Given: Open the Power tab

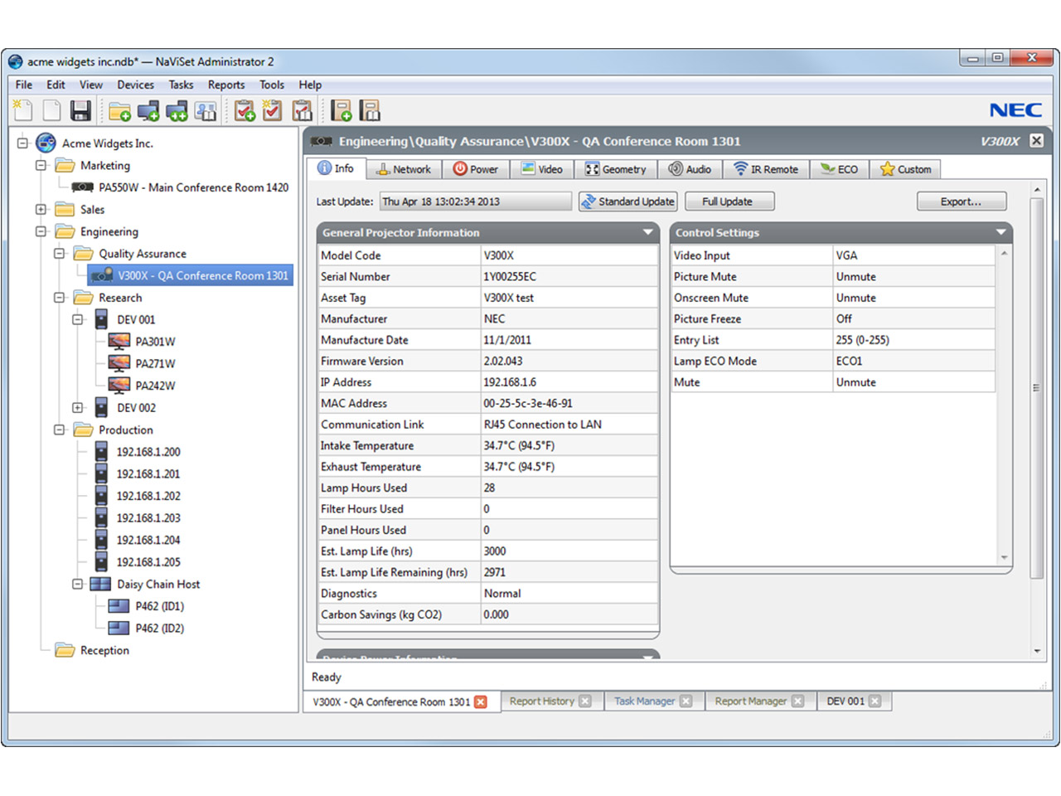Looking at the screenshot, I should pos(476,169).
